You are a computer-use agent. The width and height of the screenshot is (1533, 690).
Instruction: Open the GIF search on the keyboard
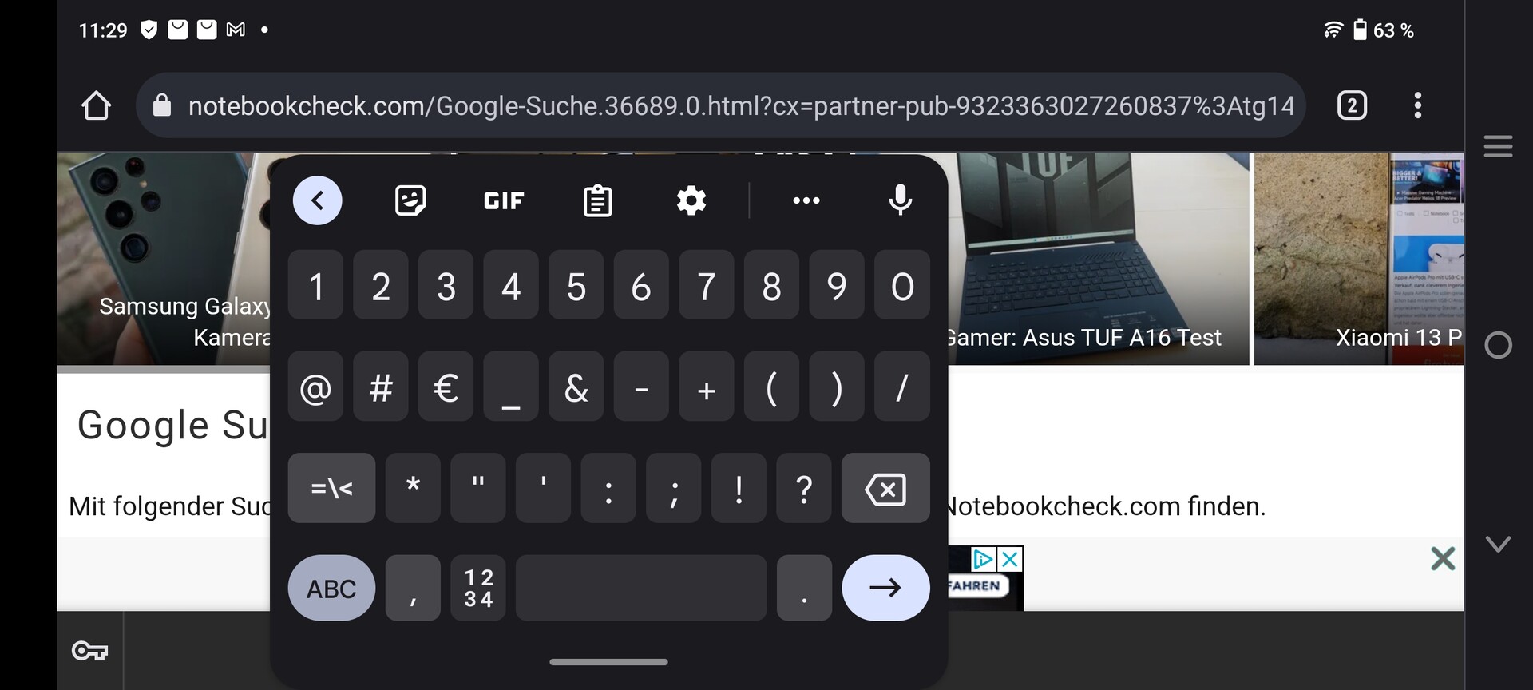504,200
